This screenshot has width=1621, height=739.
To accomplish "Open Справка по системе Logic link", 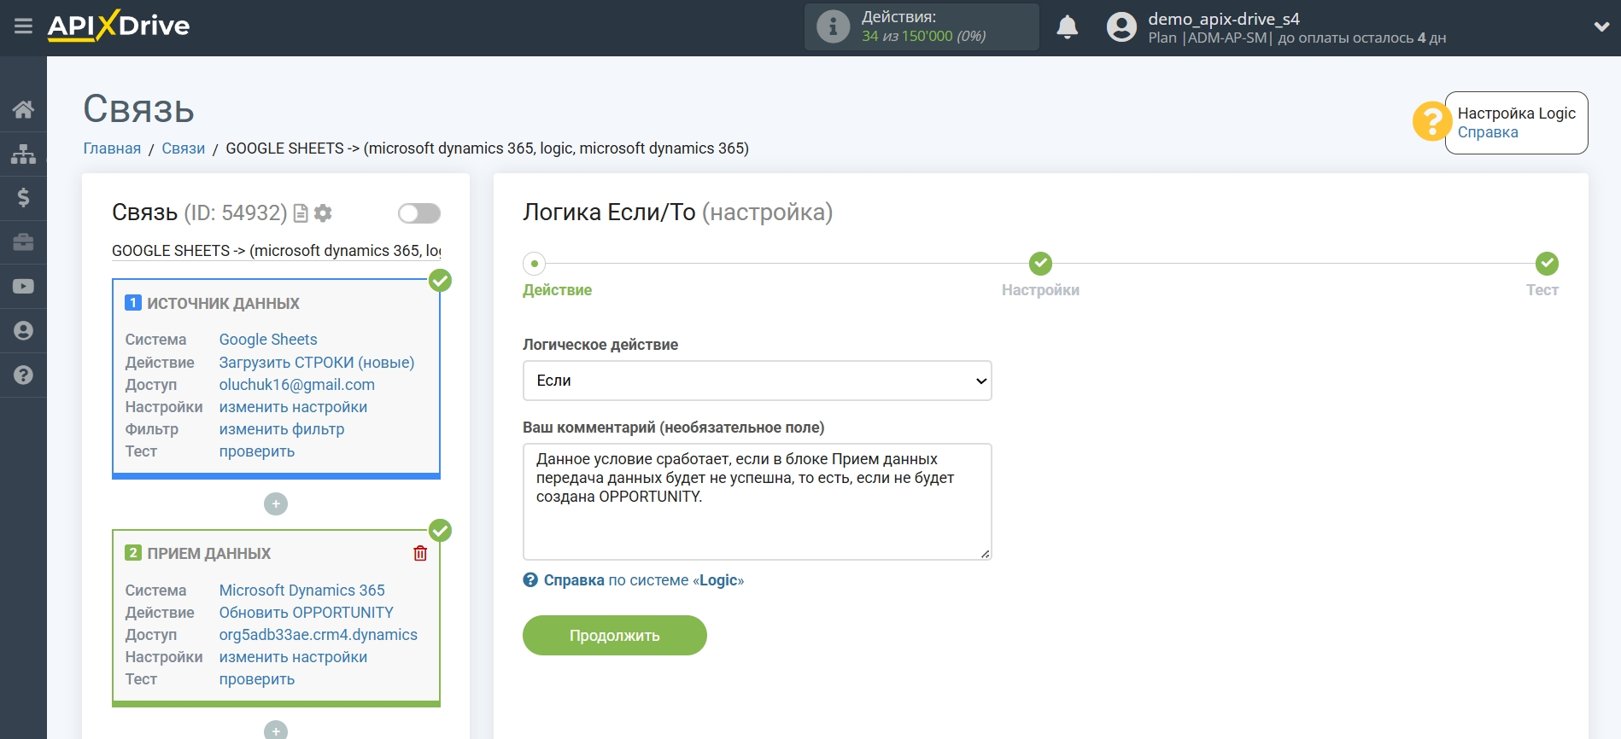I will [x=634, y=580].
